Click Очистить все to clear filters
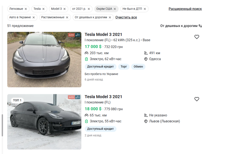 coord(126,17)
